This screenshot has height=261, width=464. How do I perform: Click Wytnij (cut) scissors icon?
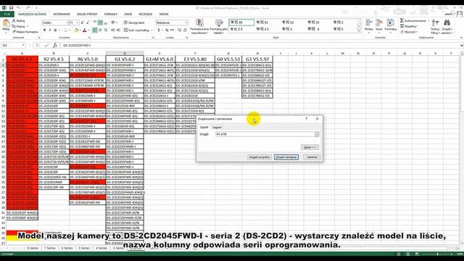[x=14, y=21]
